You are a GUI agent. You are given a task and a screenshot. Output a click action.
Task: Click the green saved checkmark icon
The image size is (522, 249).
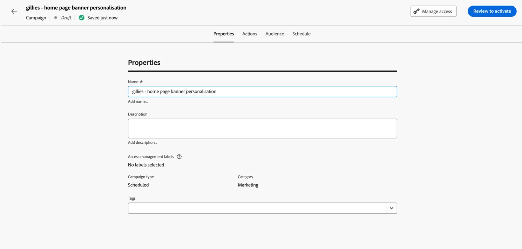coord(81,17)
